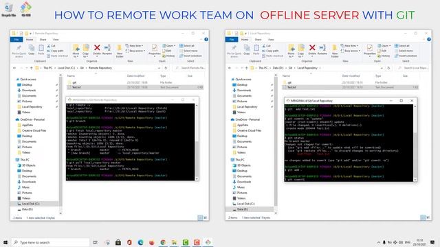
Task: Open Move to dropdown in Local Repository
Action: 291,51
